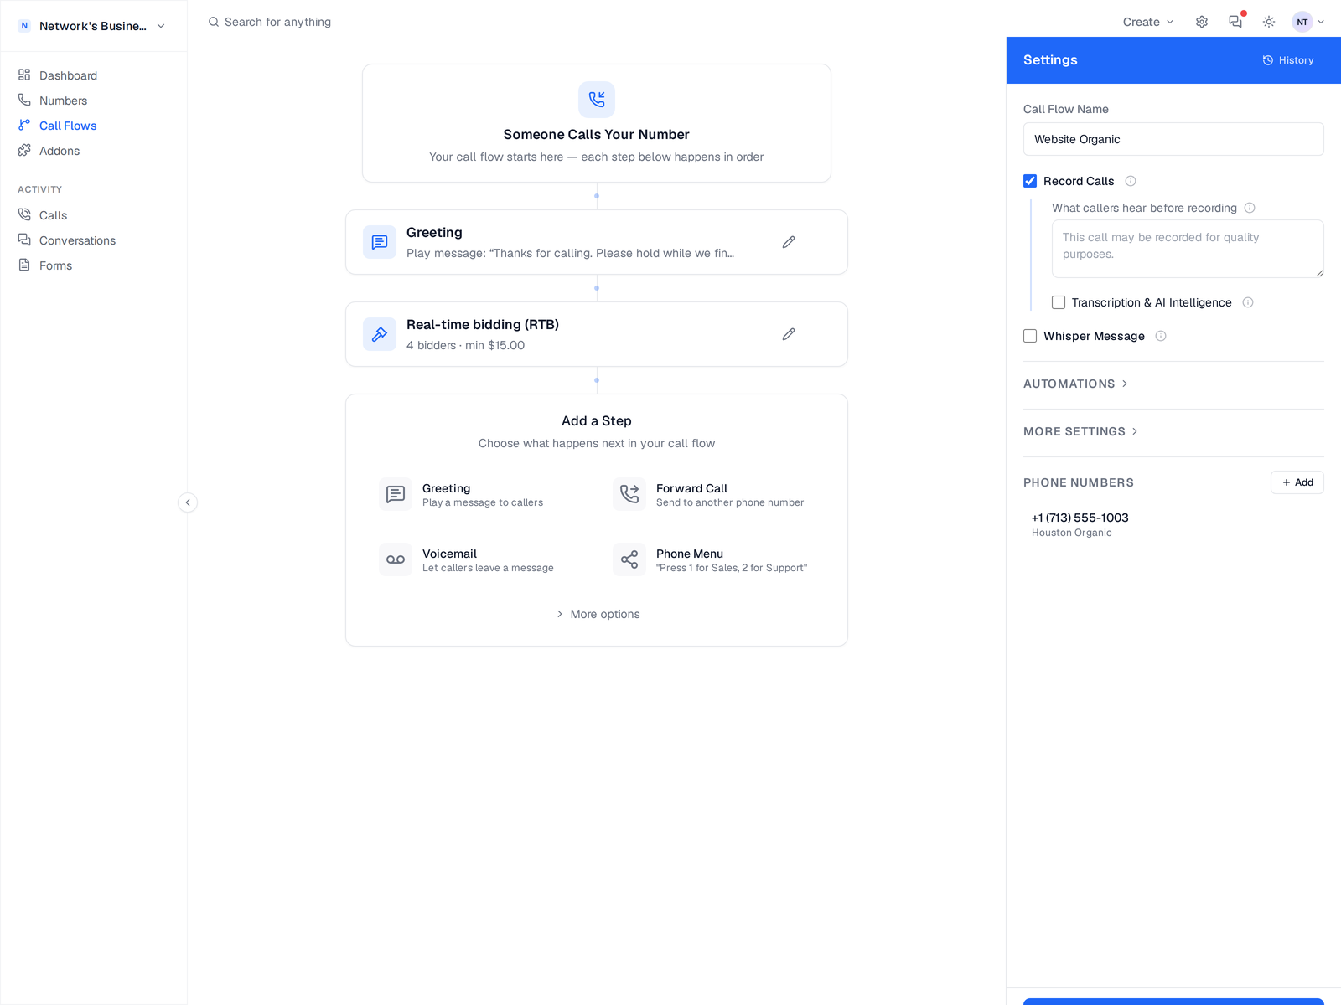Click the Phone Menu share icon
The image size is (1341, 1005).
[629, 559]
